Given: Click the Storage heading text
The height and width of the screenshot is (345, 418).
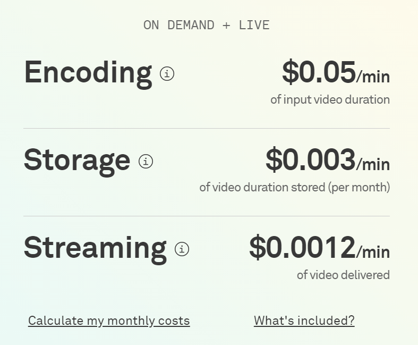Looking at the screenshot, I should 78,161.
